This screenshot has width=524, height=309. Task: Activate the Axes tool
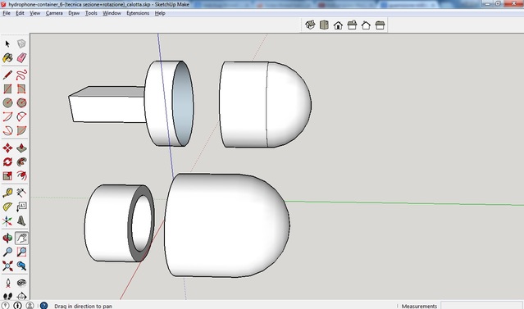[x=7, y=220]
